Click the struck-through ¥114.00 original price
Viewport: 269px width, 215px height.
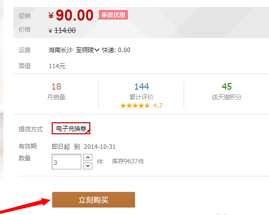click(x=62, y=31)
